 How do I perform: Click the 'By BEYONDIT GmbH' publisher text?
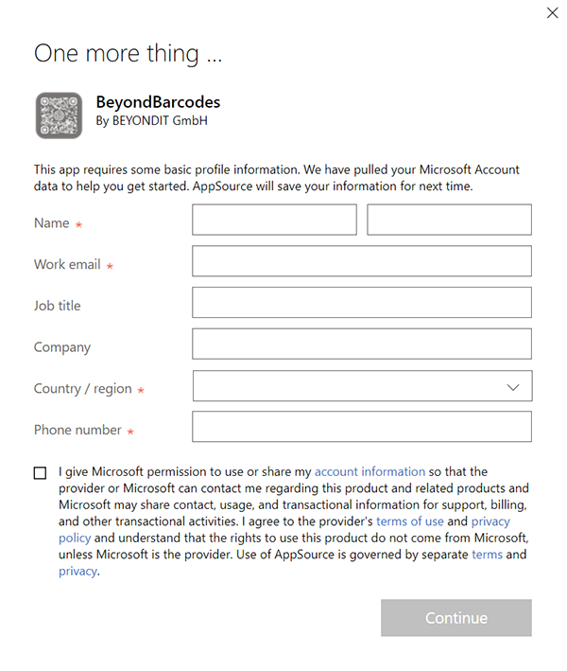[x=151, y=121]
